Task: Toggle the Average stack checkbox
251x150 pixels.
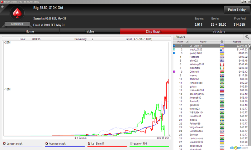Action: pos(47,143)
